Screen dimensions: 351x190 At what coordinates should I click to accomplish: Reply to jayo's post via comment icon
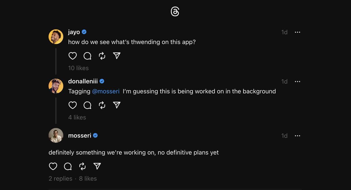87,56
